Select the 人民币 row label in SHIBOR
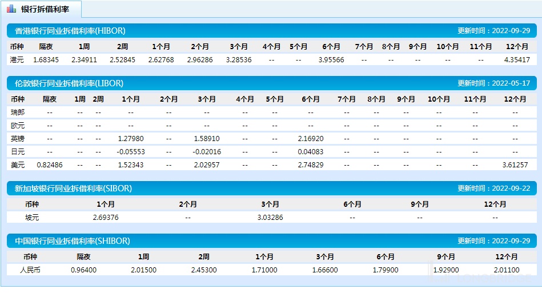Viewport: 542px width, 293px height. 32,270
